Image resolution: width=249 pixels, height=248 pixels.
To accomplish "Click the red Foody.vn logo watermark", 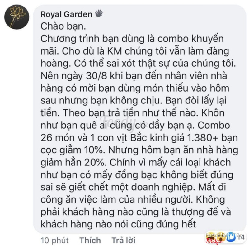I will (214, 241).
